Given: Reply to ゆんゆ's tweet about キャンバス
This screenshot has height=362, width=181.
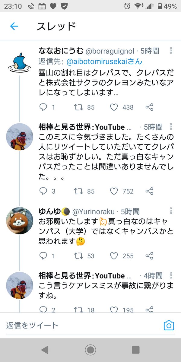Looking at the screenshot, I should point(43,256).
